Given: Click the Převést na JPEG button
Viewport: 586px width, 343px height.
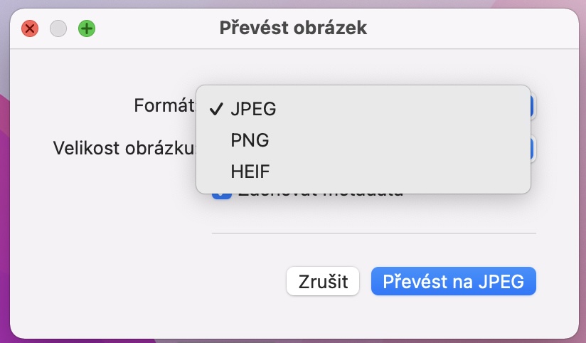Looking at the screenshot, I should coord(453,281).
